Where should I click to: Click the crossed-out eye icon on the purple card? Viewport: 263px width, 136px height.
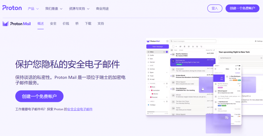(227, 118)
